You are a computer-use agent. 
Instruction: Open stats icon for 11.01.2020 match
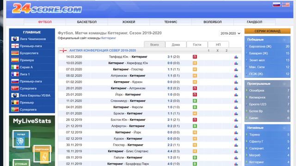[x=236, y=101]
